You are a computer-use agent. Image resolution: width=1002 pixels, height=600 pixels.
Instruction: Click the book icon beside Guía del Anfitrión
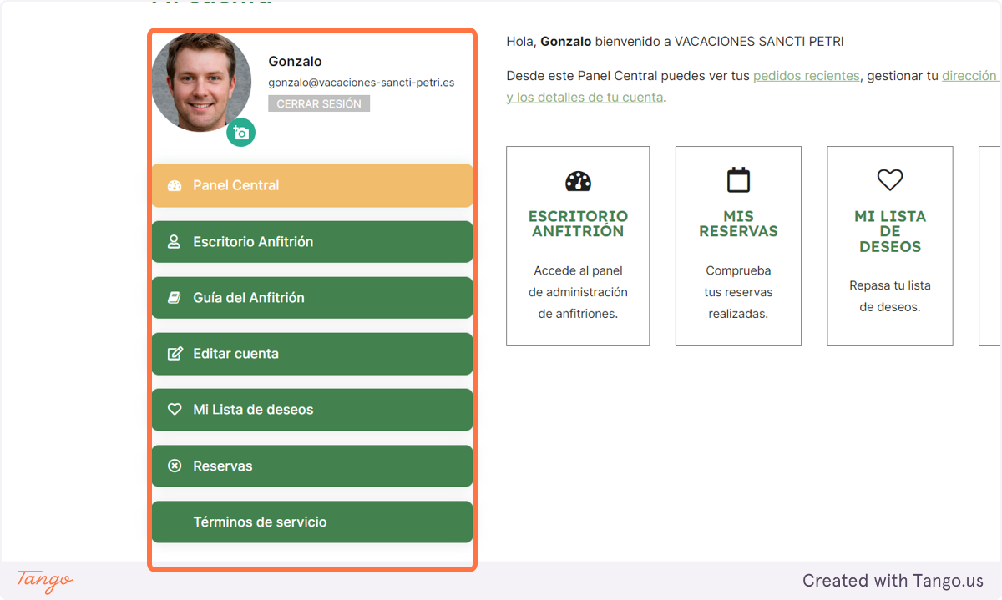click(x=175, y=297)
